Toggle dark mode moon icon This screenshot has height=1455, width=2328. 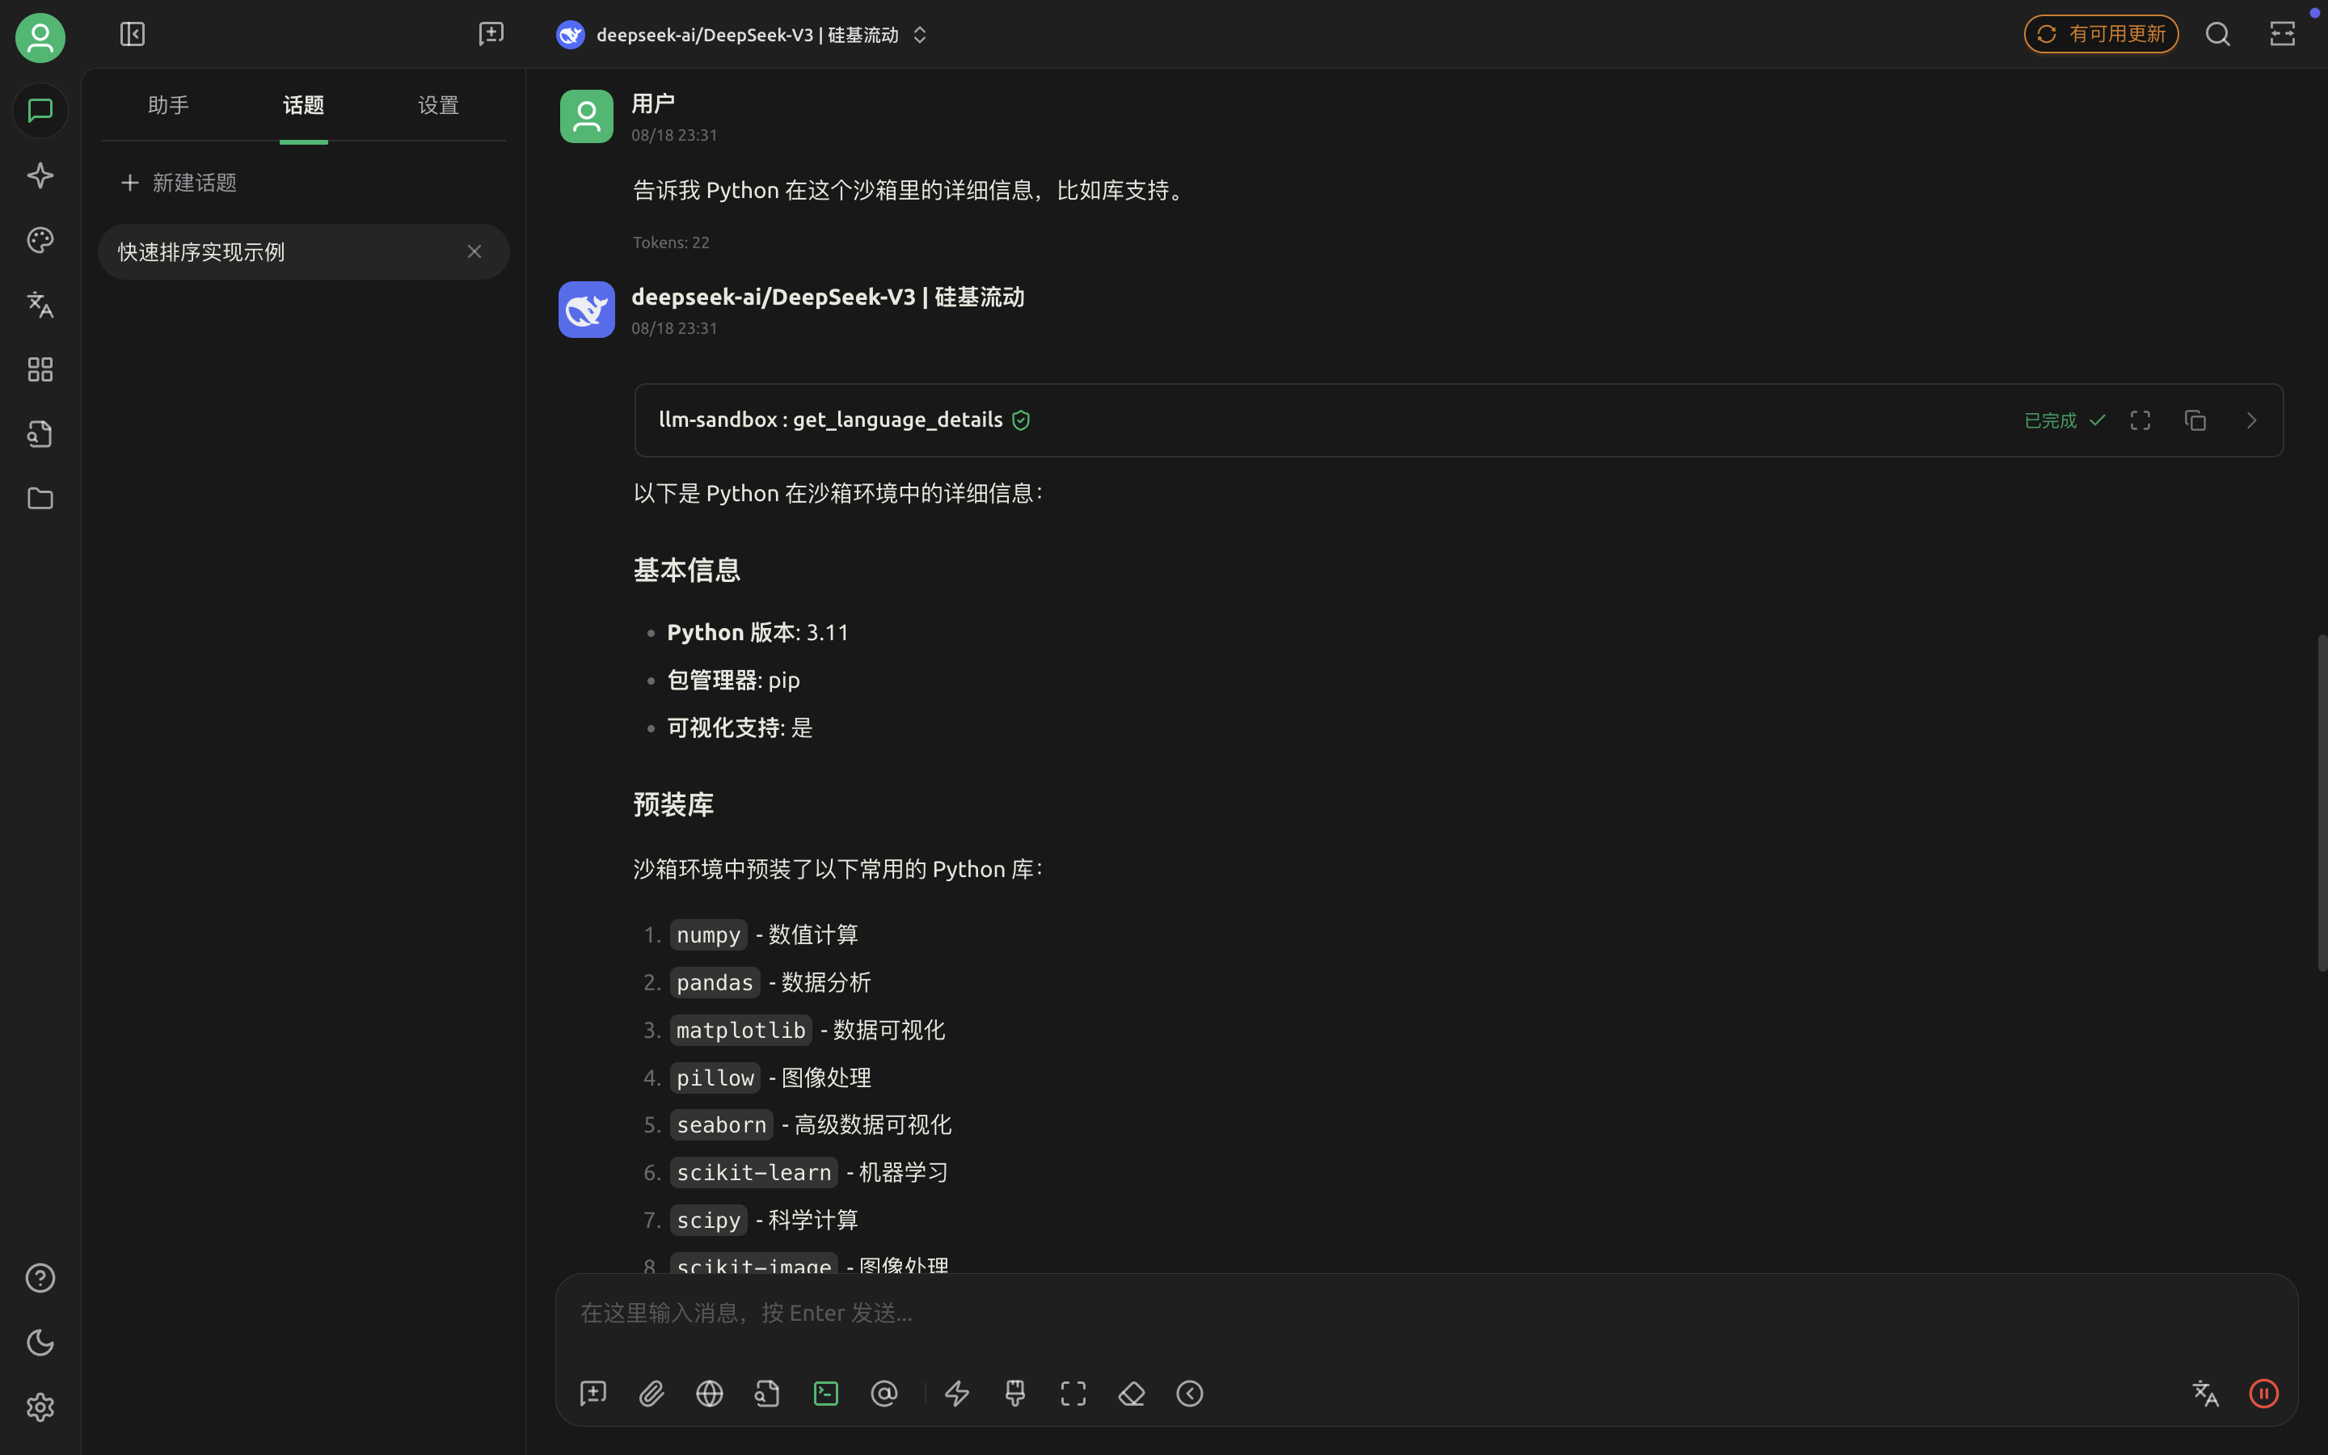40,1343
